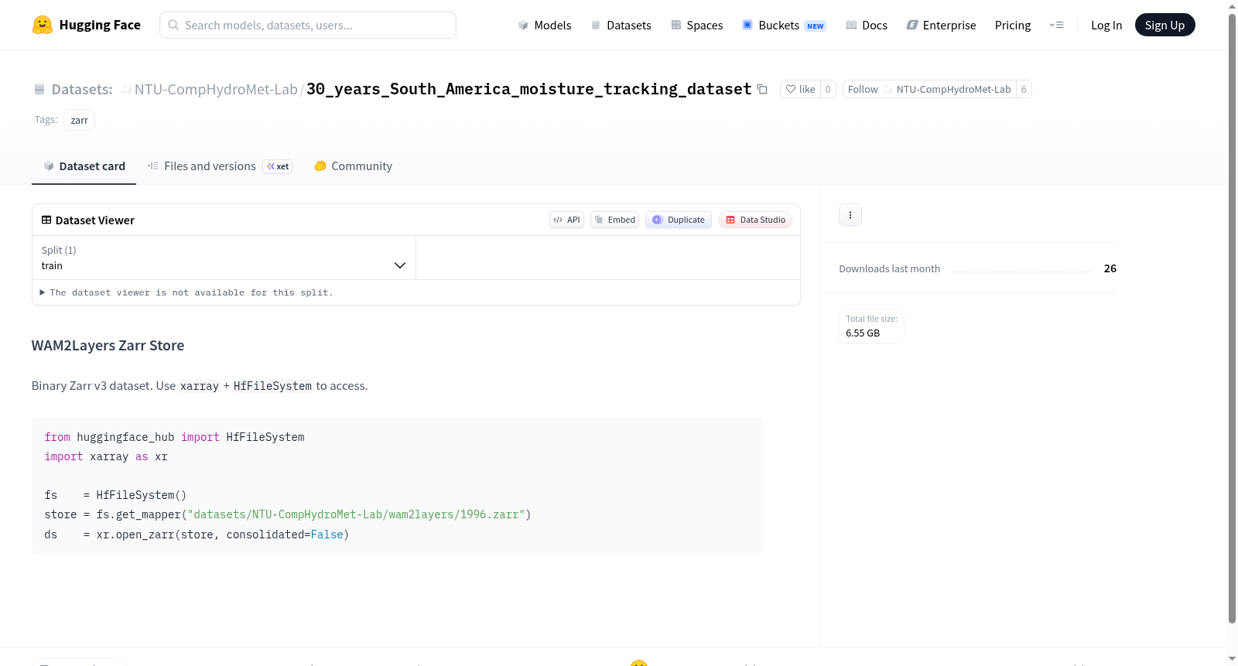Image resolution: width=1238 pixels, height=666 pixels.
Task: Click the NTU-CompHydroMet-Lab avatar before the dataset name
Action: tap(126, 89)
